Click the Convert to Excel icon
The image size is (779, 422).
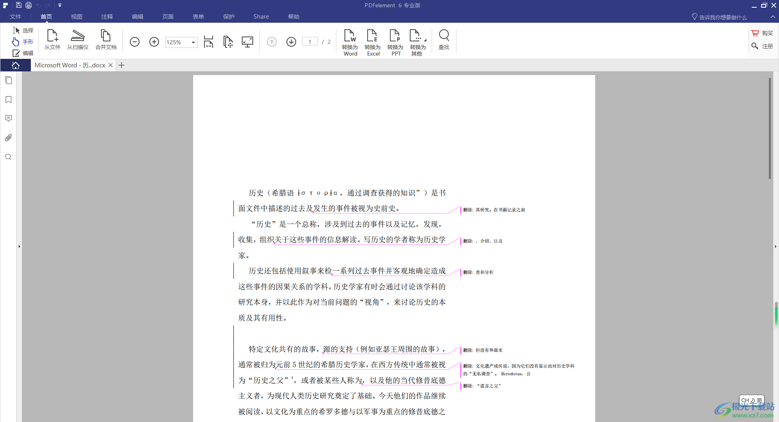[x=372, y=42]
